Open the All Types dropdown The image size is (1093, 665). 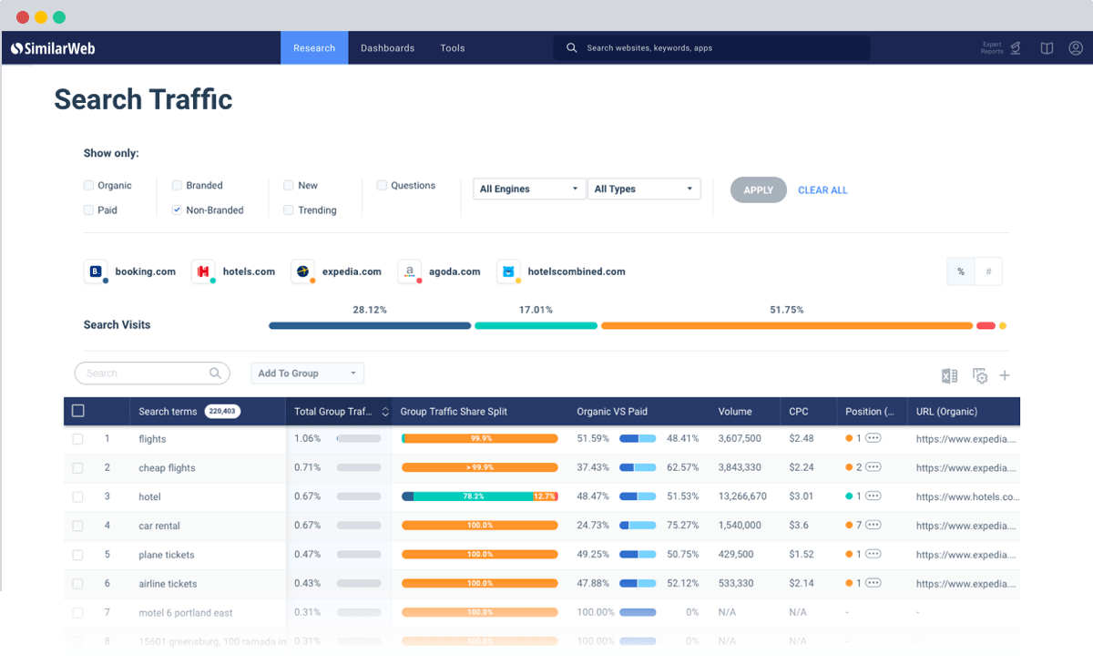(x=644, y=189)
